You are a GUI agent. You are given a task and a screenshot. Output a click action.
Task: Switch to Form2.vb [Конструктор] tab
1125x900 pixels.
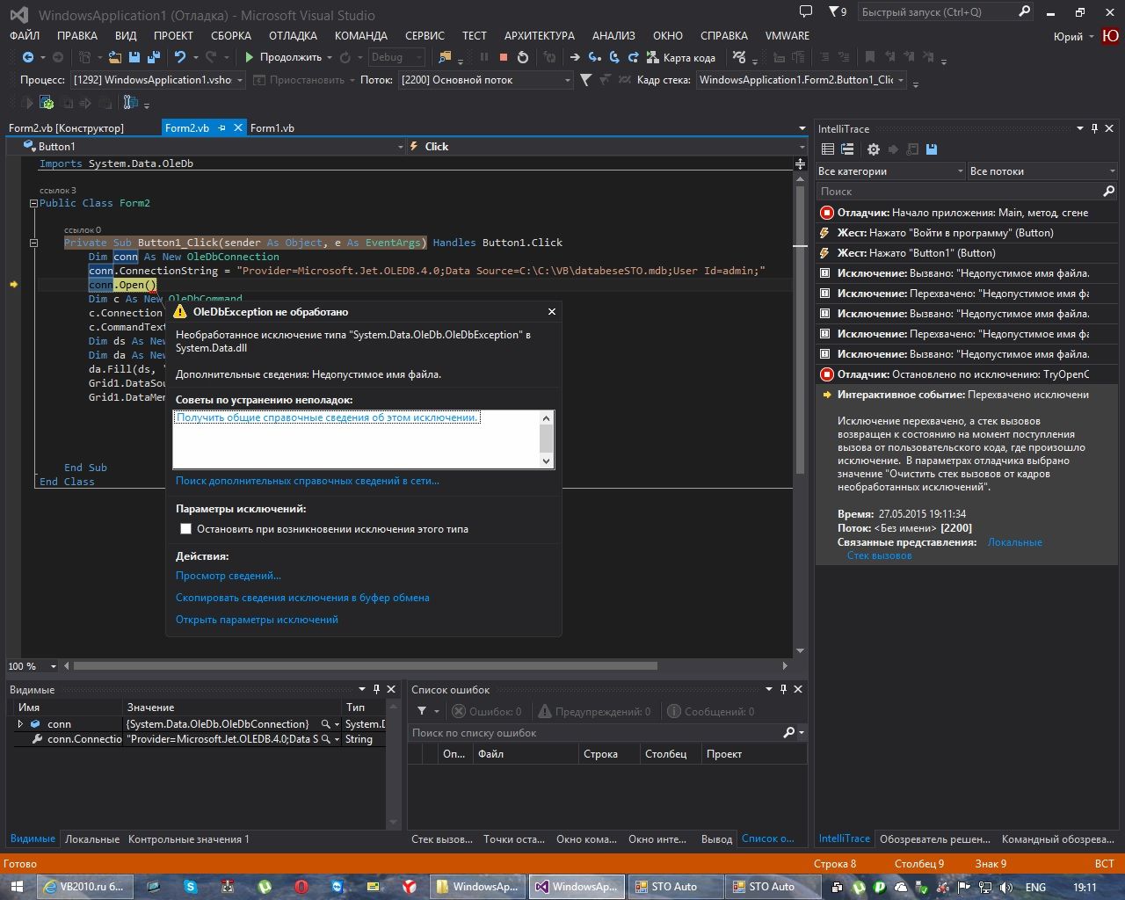(x=67, y=127)
